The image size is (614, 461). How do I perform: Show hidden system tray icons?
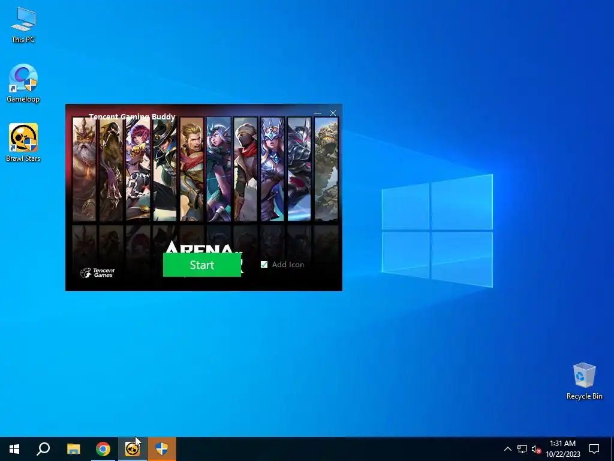507,449
